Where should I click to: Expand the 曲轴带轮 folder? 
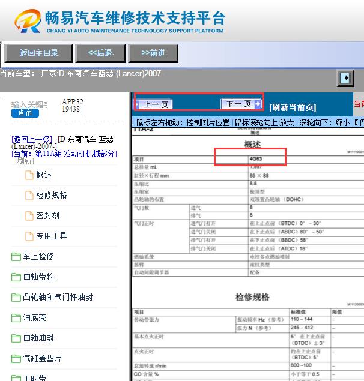click(x=38, y=277)
